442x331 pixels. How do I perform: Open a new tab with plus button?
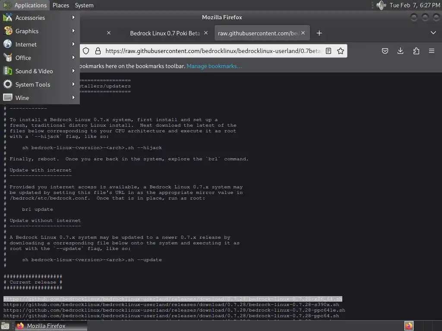point(319,33)
